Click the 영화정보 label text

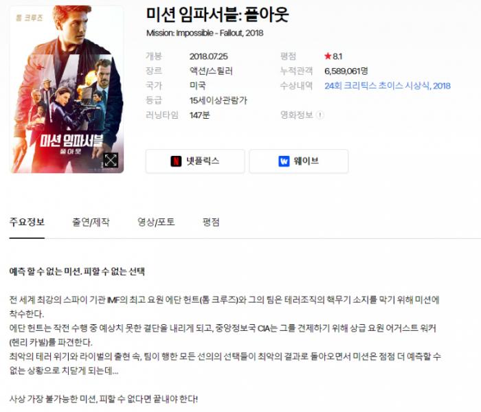click(296, 115)
